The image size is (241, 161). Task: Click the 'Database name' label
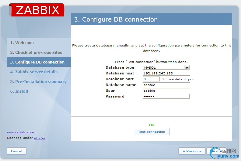(x=121, y=85)
